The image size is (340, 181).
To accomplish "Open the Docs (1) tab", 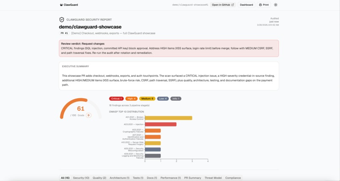I will tap(152, 178).
